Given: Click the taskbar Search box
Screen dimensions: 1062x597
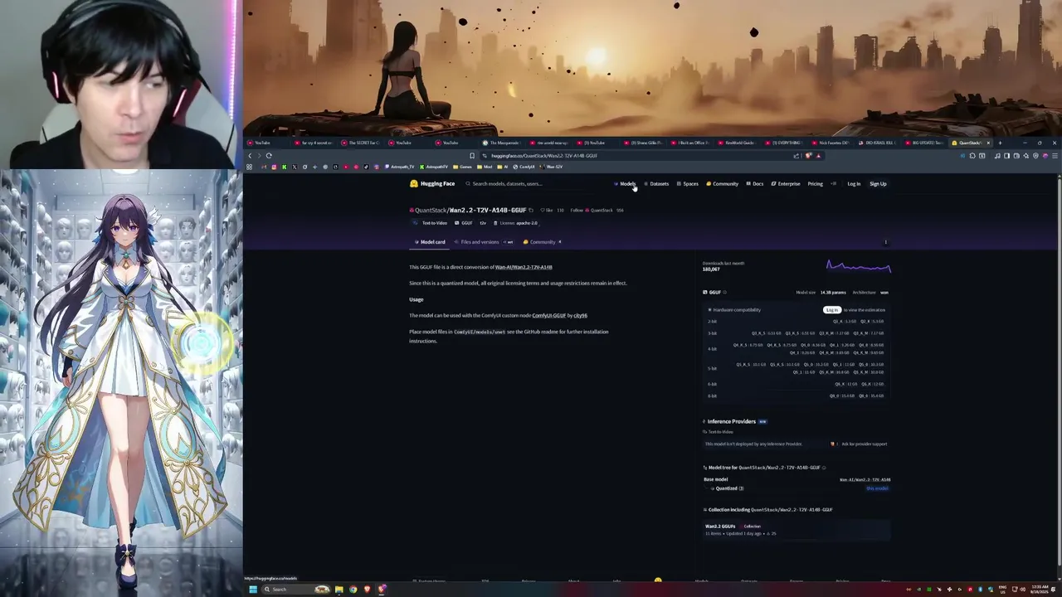Looking at the screenshot, I should (295, 590).
